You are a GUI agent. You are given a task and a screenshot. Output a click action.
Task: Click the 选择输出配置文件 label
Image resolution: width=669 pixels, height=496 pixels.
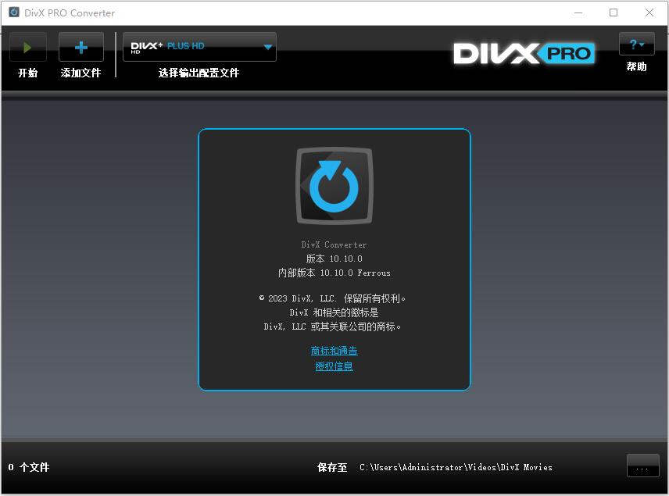(x=199, y=73)
